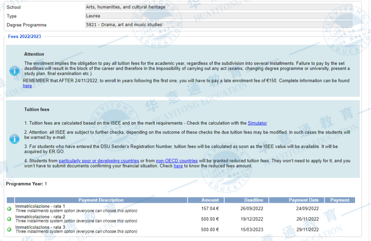
Task: Select 'Immatricolazione - rata 2' row text
Action: click(40, 217)
